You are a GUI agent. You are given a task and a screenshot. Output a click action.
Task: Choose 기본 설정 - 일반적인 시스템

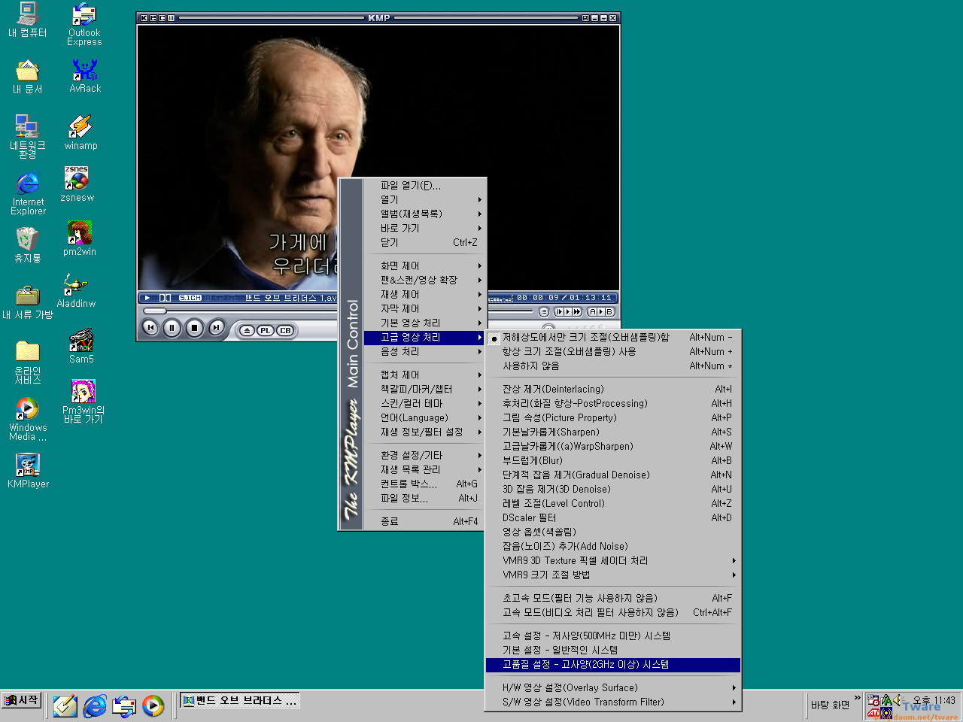(613, 651)
